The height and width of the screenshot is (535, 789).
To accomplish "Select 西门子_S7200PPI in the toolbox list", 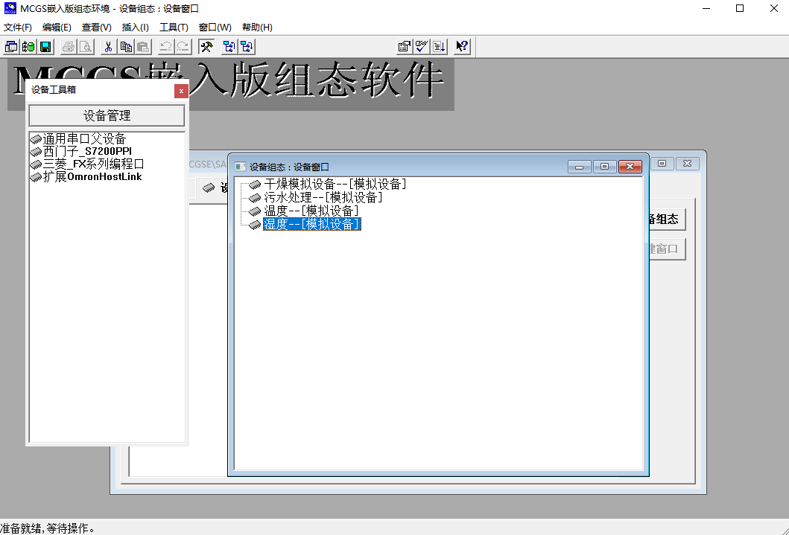I will (x=88, y=152).
